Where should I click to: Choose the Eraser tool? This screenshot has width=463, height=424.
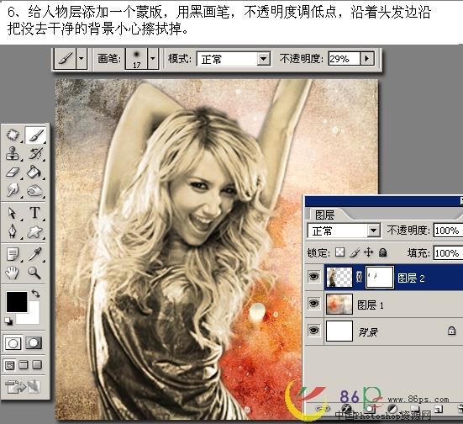pos(13,172)
